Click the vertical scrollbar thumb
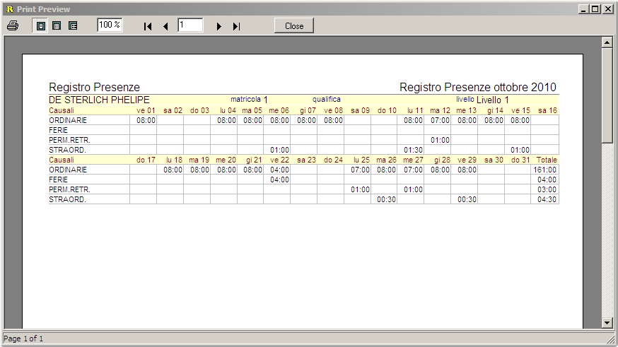This screenshot has height=347, width=618. point(607,95)
